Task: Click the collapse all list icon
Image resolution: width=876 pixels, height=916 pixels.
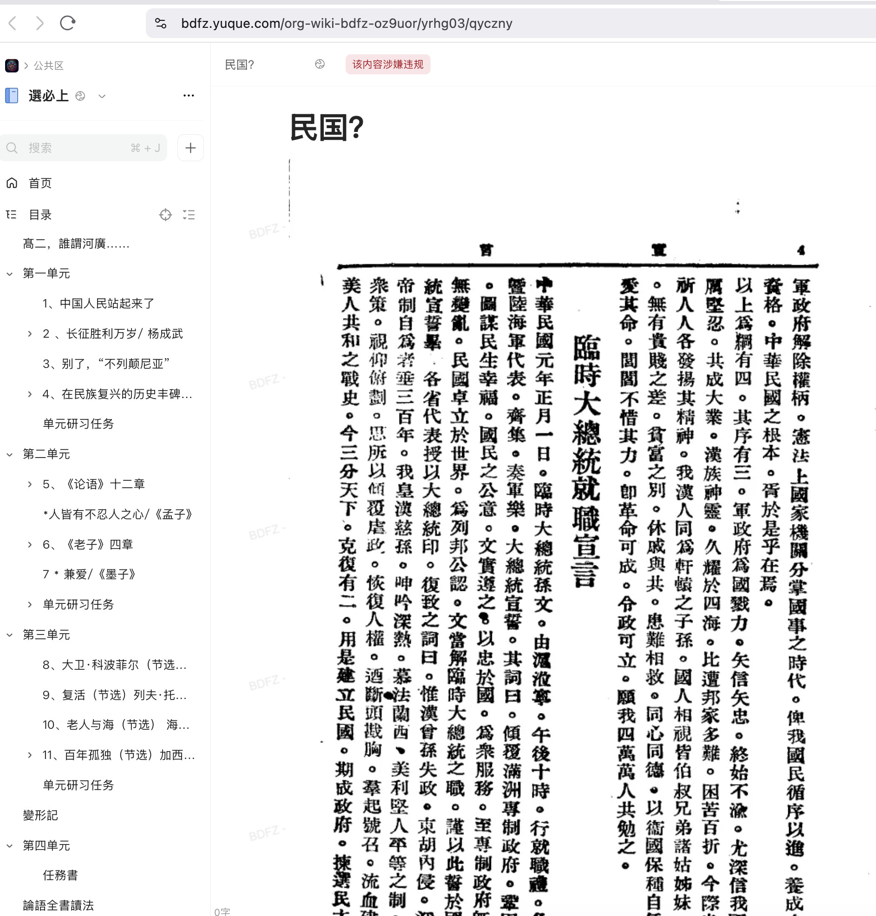Action: pos(189,215)
